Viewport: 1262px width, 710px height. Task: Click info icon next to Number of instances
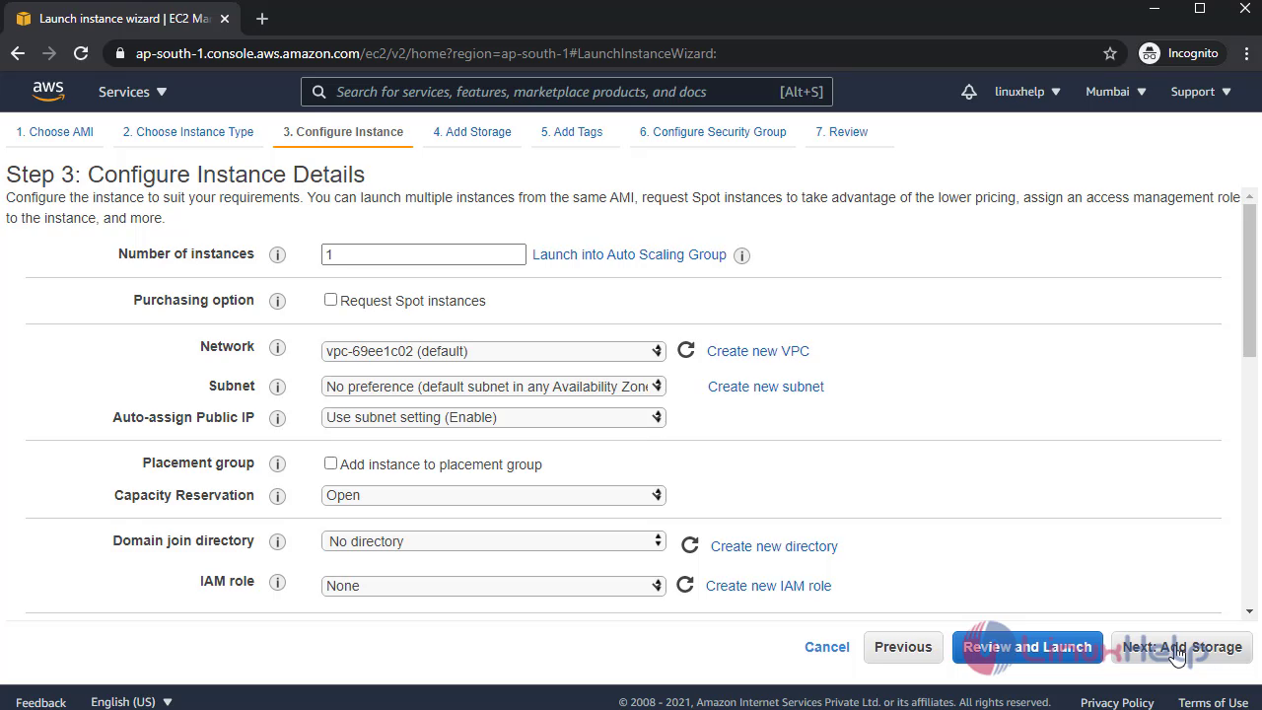278,254
